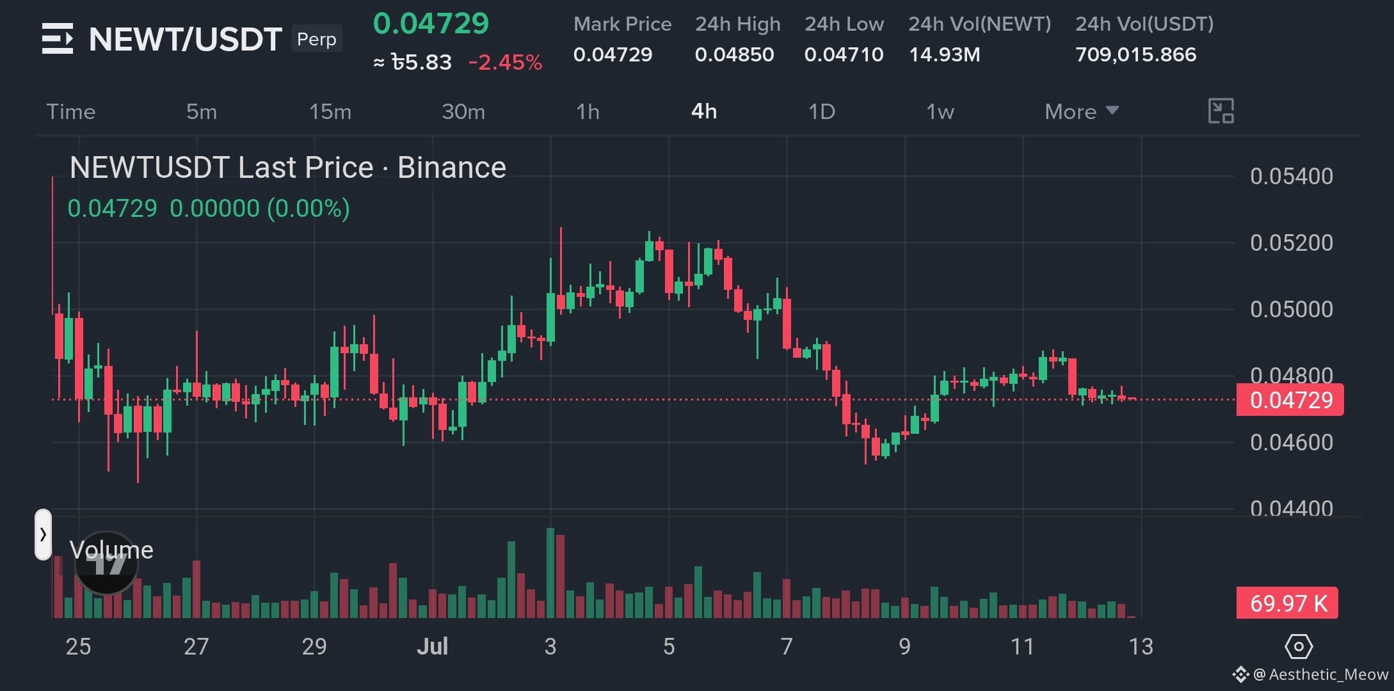This screenshot has width=1394, height=691.
Task: Select the 1h timeframe tab
Action: click(x=588, y=112)
